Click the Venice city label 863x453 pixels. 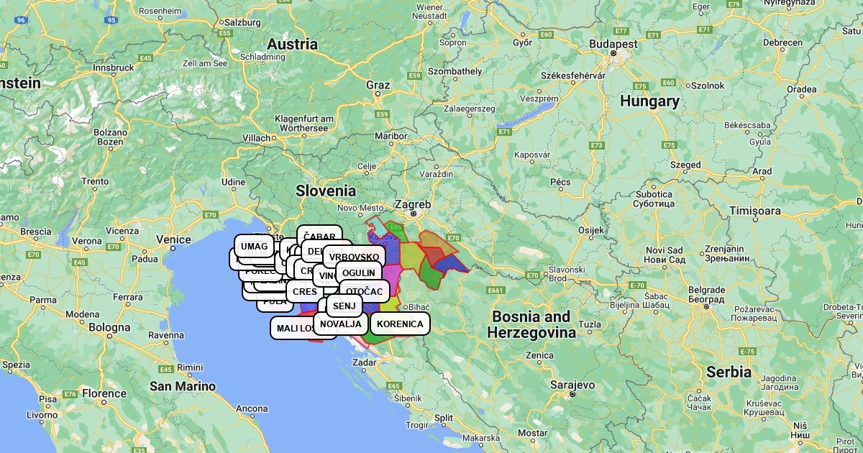click(174, 239)
